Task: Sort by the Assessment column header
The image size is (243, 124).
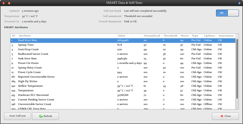Action: click(x=226, y=36)
